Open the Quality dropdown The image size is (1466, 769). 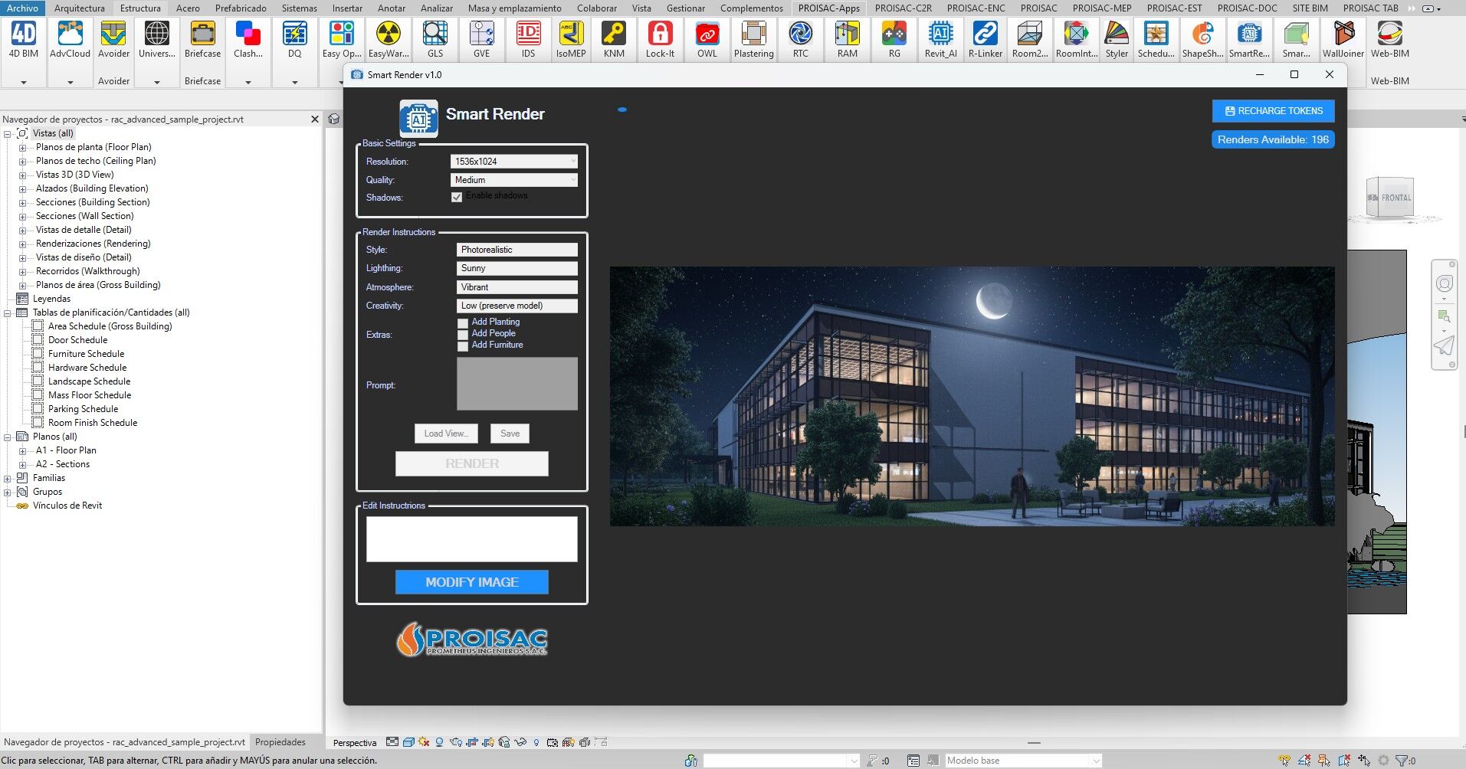(513, 180)
